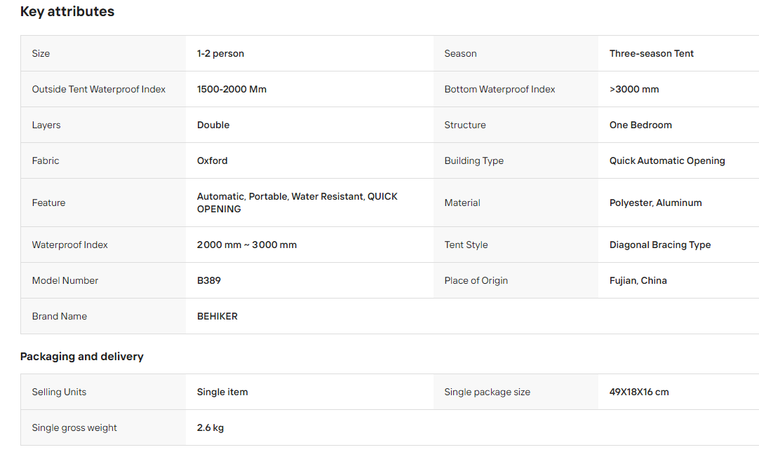Select the Outside Tent Waterproof Index label
The height and width of the screenshot is (459, 759).
coord(99,90)
